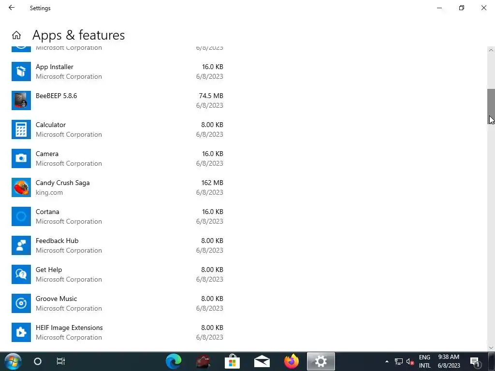Click the Get Help app icon
The image size is (495, 371).
pyautogui.click(x=21, y=274)
